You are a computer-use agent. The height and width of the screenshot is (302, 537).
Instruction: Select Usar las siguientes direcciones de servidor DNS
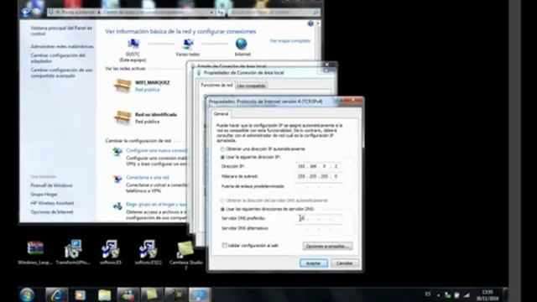[222, 209]
